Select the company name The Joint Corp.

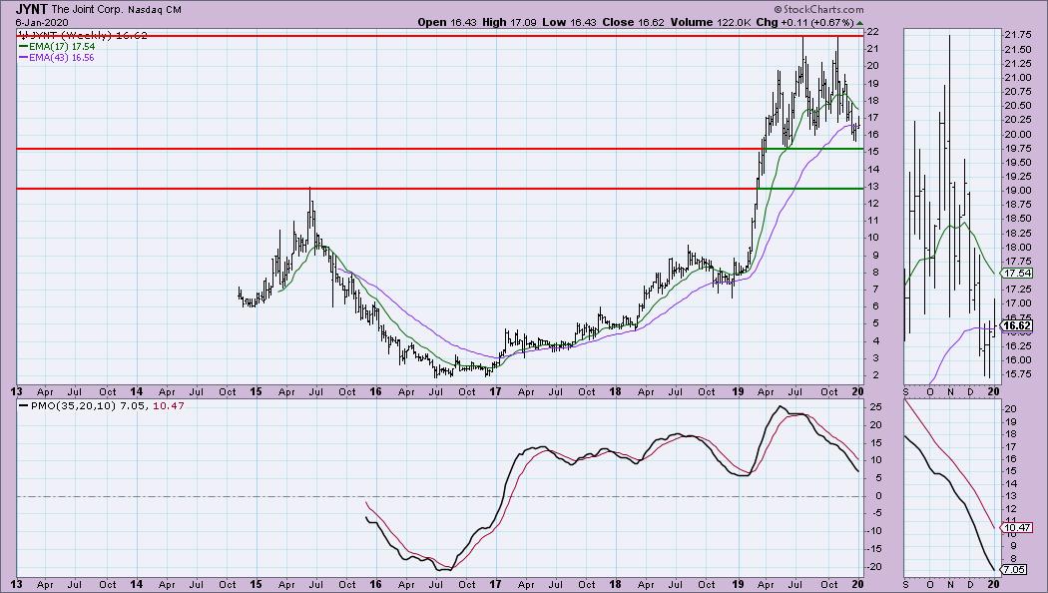point(86,10)
